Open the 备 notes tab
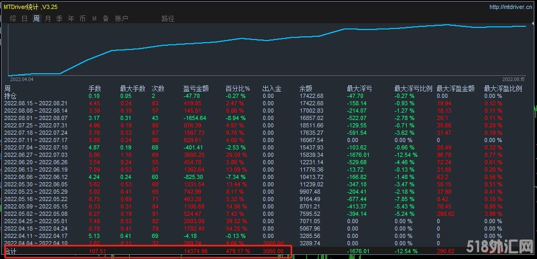The height and width of the screenshot is (259, 537). click(x=106, y=18)
